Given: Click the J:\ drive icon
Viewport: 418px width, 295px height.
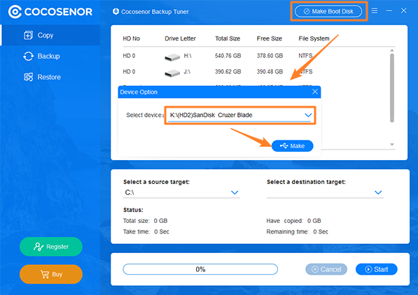Looking at the screenshot, I should pyautogui.click(x=172, y=73).
